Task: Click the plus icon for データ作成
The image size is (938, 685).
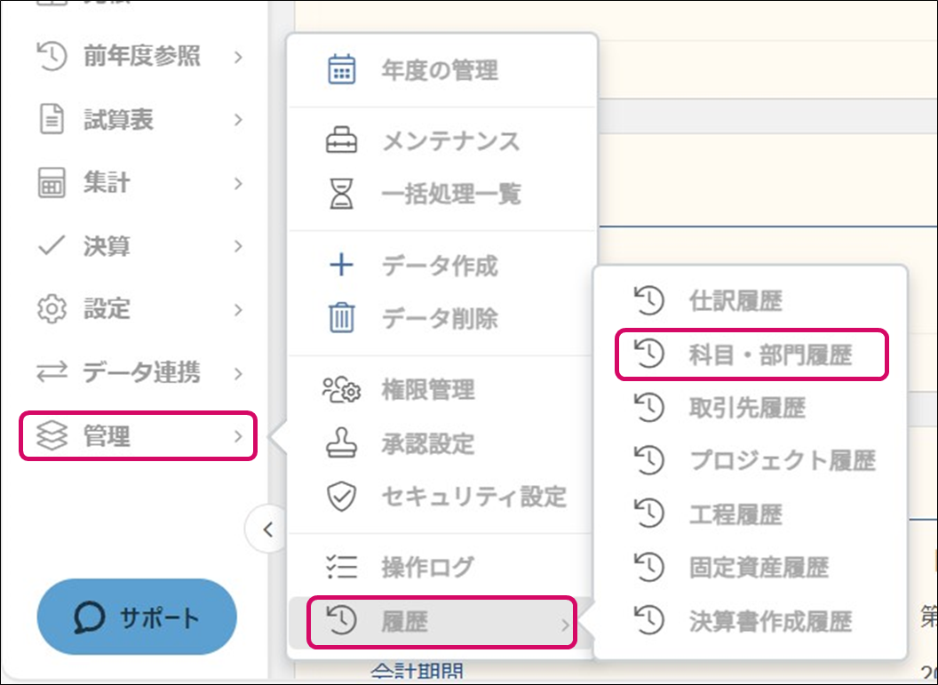Action: (x=342, y=266)
